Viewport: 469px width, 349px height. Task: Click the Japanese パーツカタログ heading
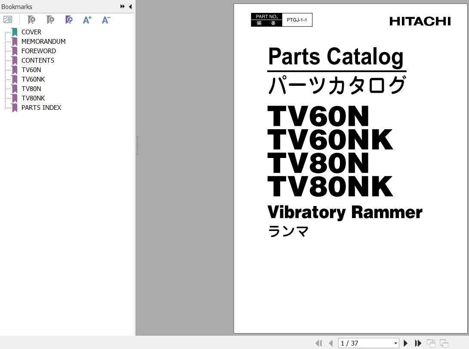[x=337, y=85]
